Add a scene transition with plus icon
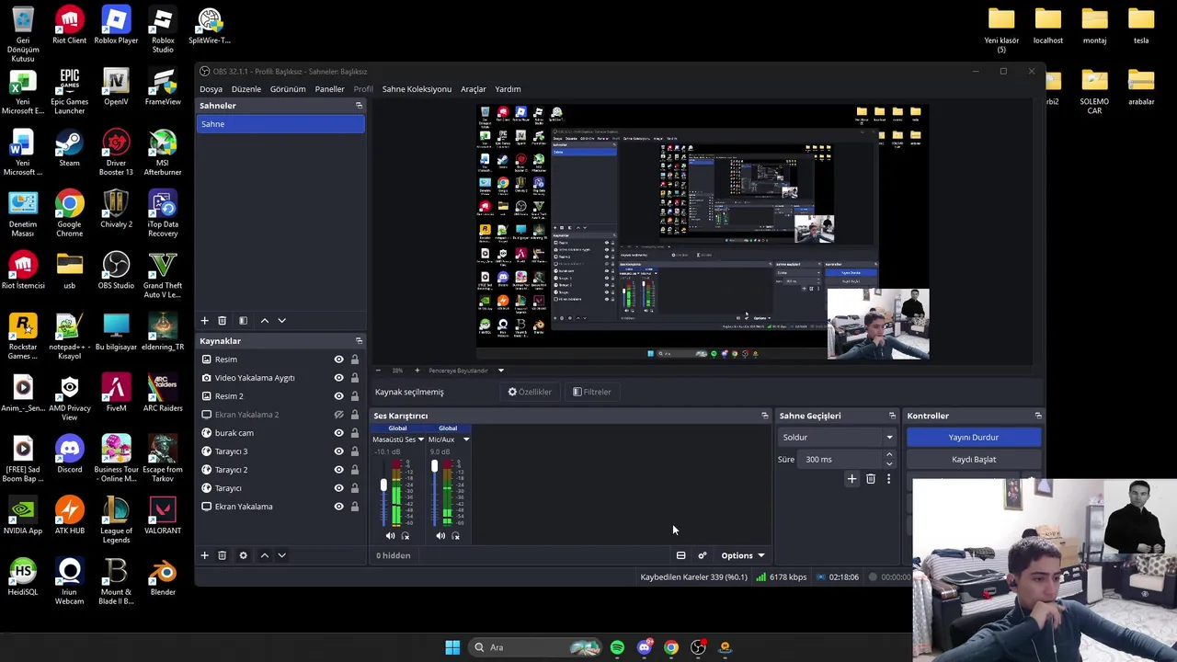 (x=851, y=479)
